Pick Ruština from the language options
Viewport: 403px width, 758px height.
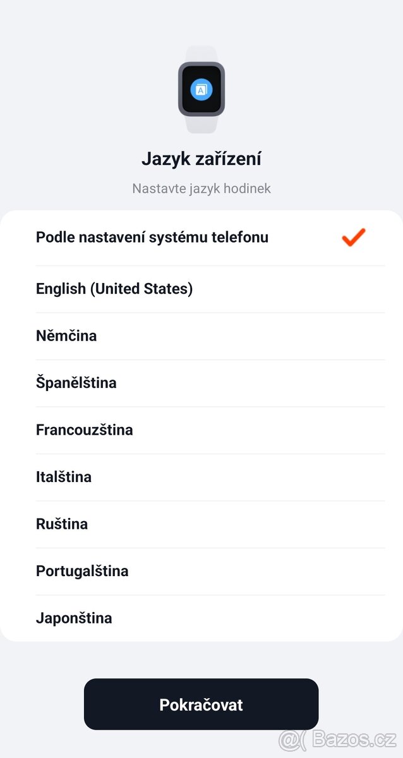tap(61, 524)
